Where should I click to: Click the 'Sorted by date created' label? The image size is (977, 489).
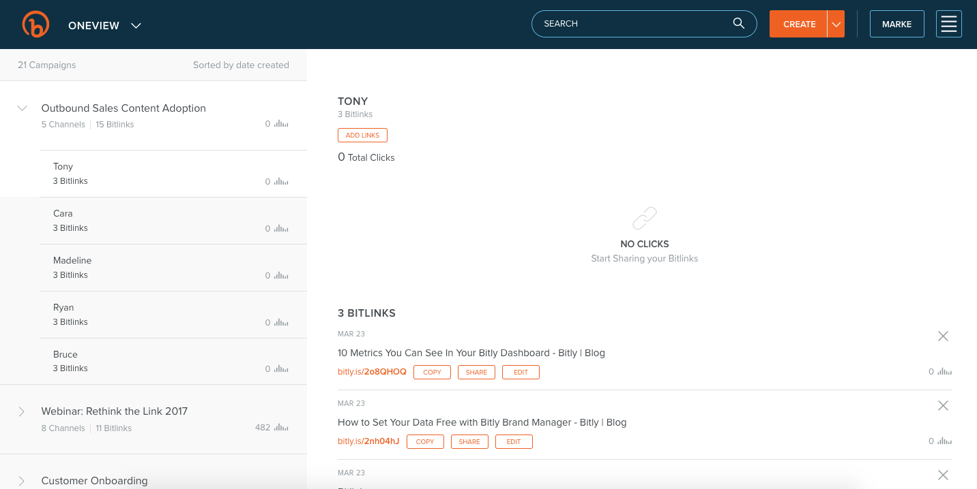[x=241, y=65]
